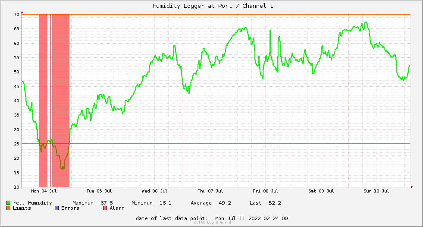This screenshot has height=227, width=423.
Task: Click the y-axis label 30
Action: click(16, 129)
